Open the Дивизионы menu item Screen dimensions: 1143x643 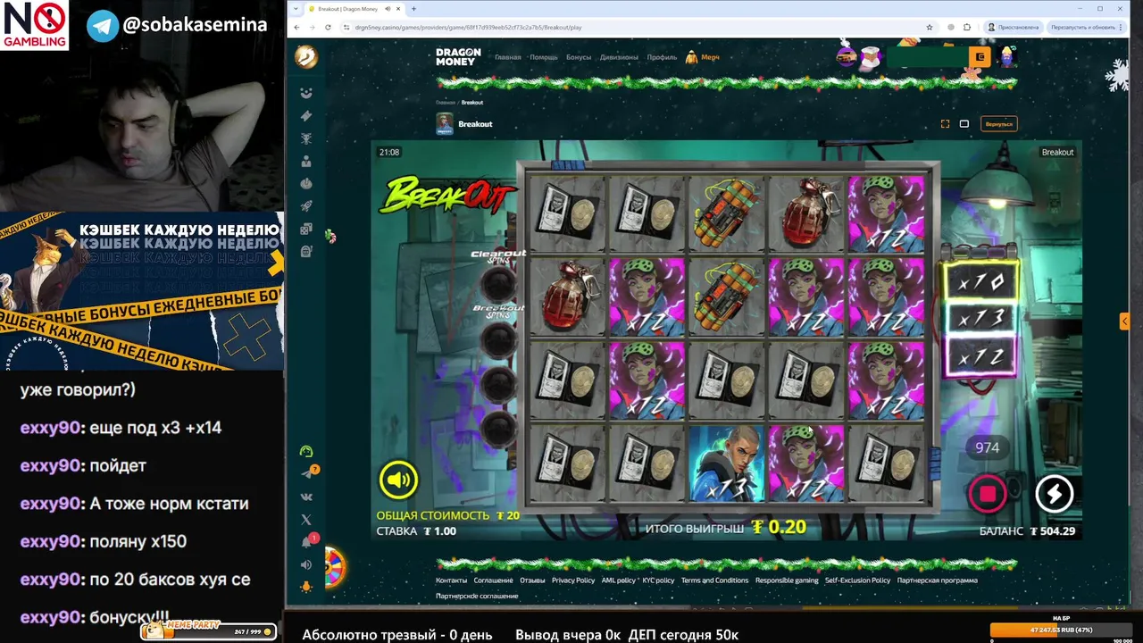(620, 57)
